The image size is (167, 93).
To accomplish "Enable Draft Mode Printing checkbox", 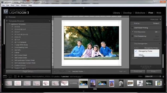I will pyautogui.click(x=132, y=28).
